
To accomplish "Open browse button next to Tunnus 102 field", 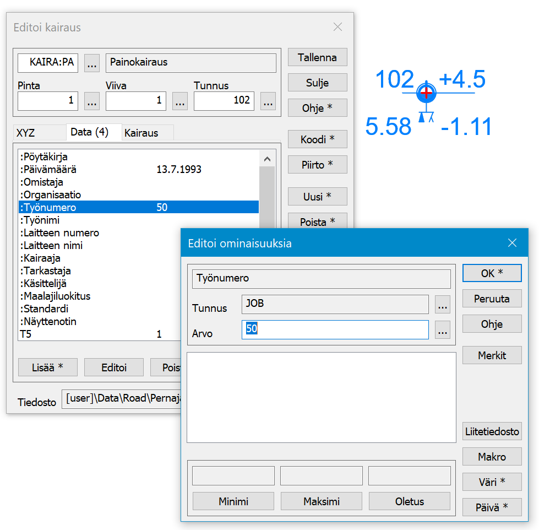I will tap(268, 101).
